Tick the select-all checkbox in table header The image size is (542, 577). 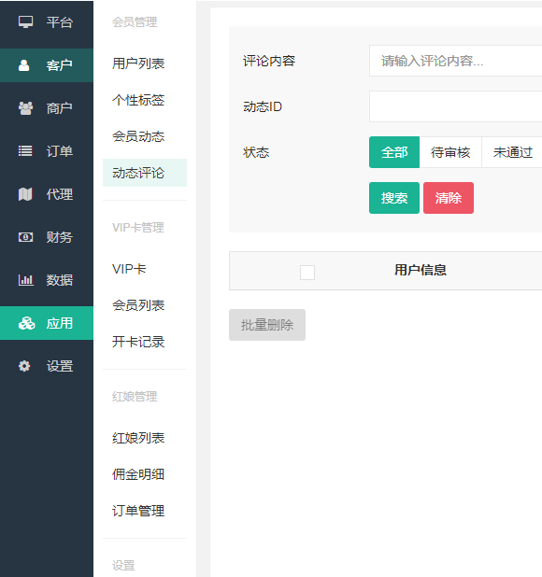coord(307,273)
